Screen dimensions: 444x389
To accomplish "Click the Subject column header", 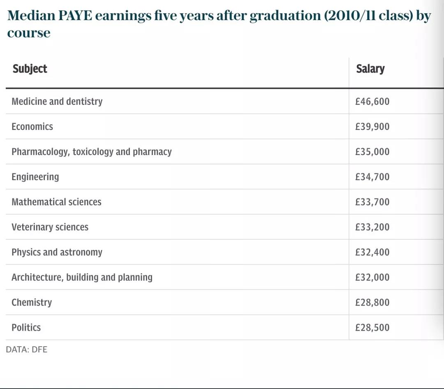I will [30, 69].
